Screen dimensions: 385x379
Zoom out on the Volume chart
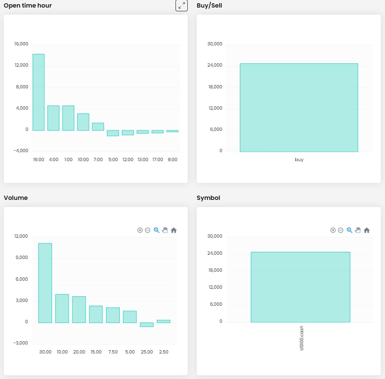tap(148, 230)
